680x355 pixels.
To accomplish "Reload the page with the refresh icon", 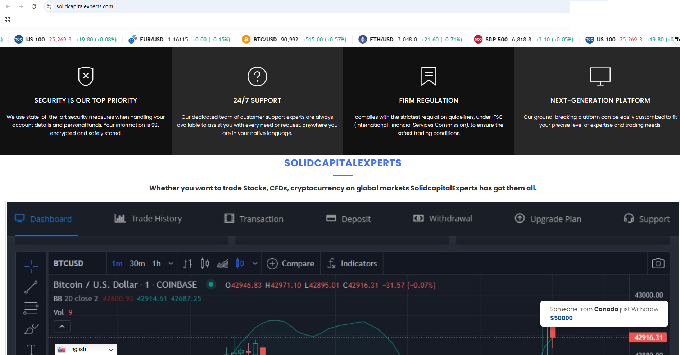I will (x=34, y=6).
